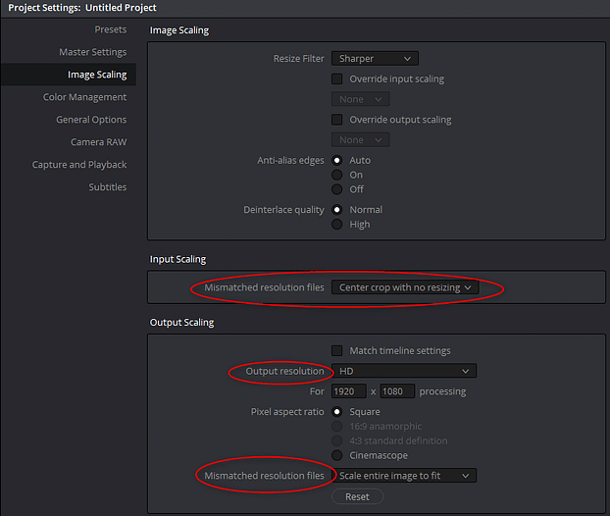
Task: Open Color Management settings
Action: coord(84,97)
